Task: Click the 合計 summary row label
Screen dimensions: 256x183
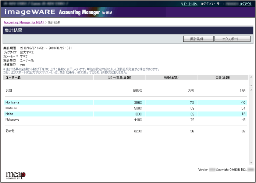Action: (x=9, y=90)
